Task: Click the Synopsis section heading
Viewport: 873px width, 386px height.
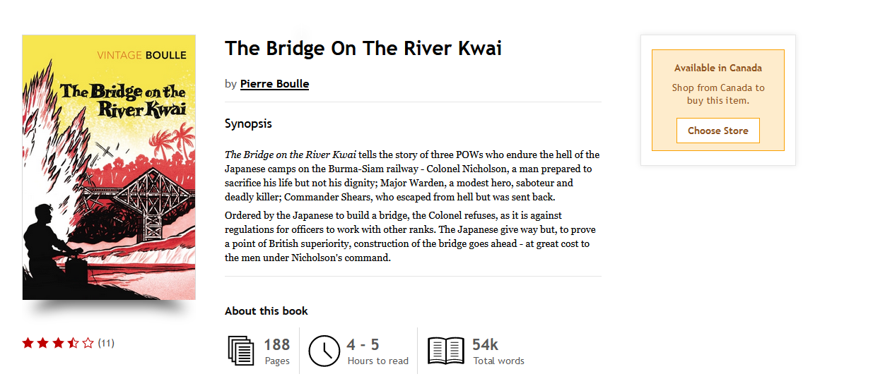Action: tap(248, 123)
